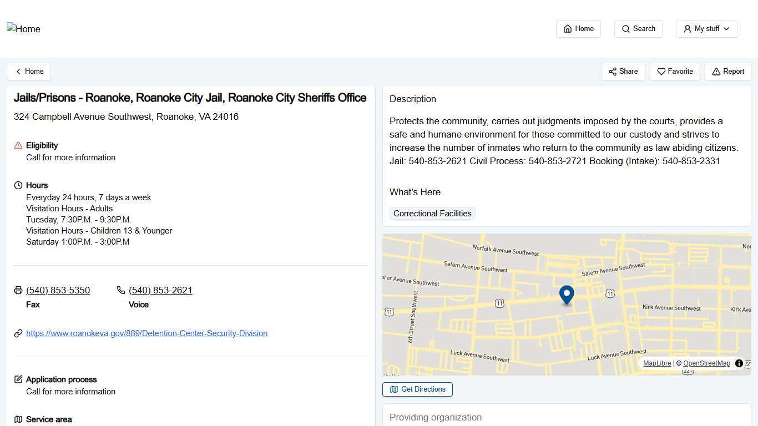Click the back chevron on the Home button
The image size is (758, 426).
click(x=17, y=71)
